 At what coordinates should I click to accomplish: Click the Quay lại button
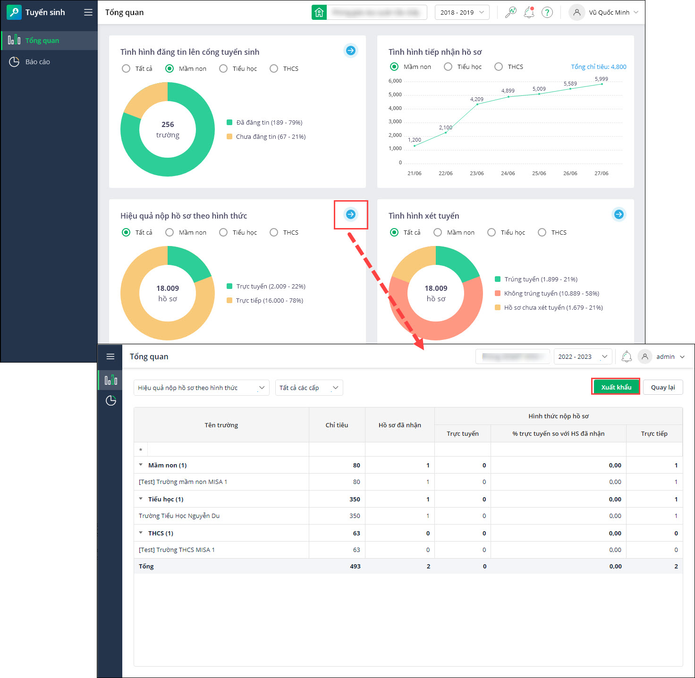(x=663, y=387)
